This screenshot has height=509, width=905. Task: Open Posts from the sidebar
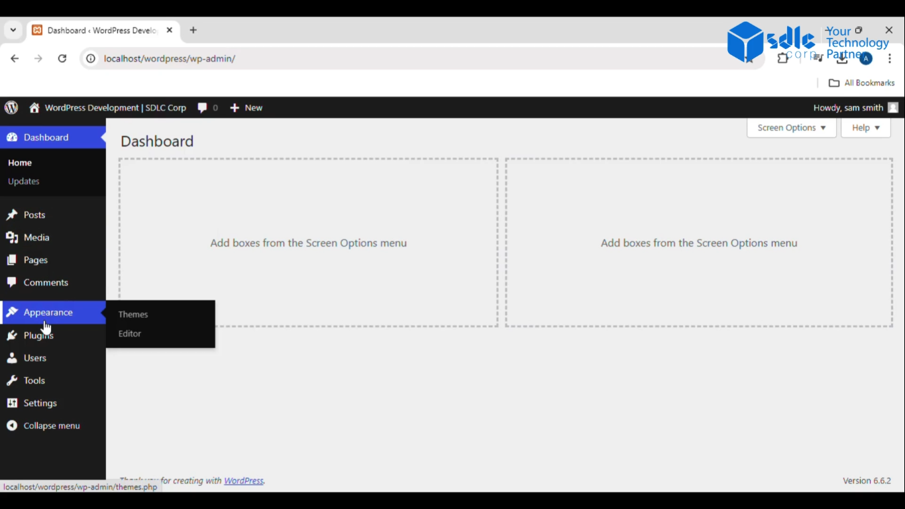pyautogui.click(x=53, y=215)
